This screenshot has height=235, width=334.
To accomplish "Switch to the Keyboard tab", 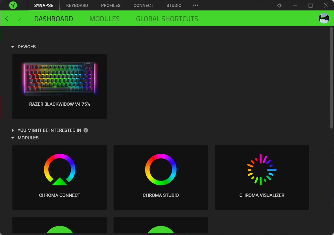I will coord(77,5).
